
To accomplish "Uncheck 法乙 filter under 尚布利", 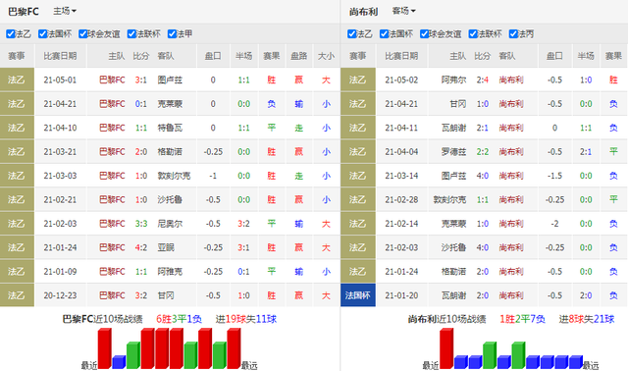I will pyautogui.click(x=352, y=34).
